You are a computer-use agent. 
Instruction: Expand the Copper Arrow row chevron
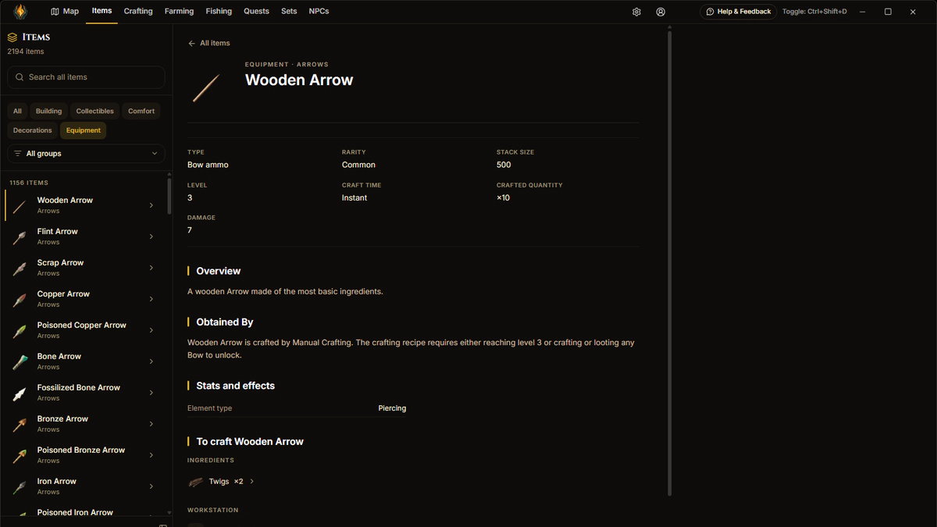tap(151, 299)
